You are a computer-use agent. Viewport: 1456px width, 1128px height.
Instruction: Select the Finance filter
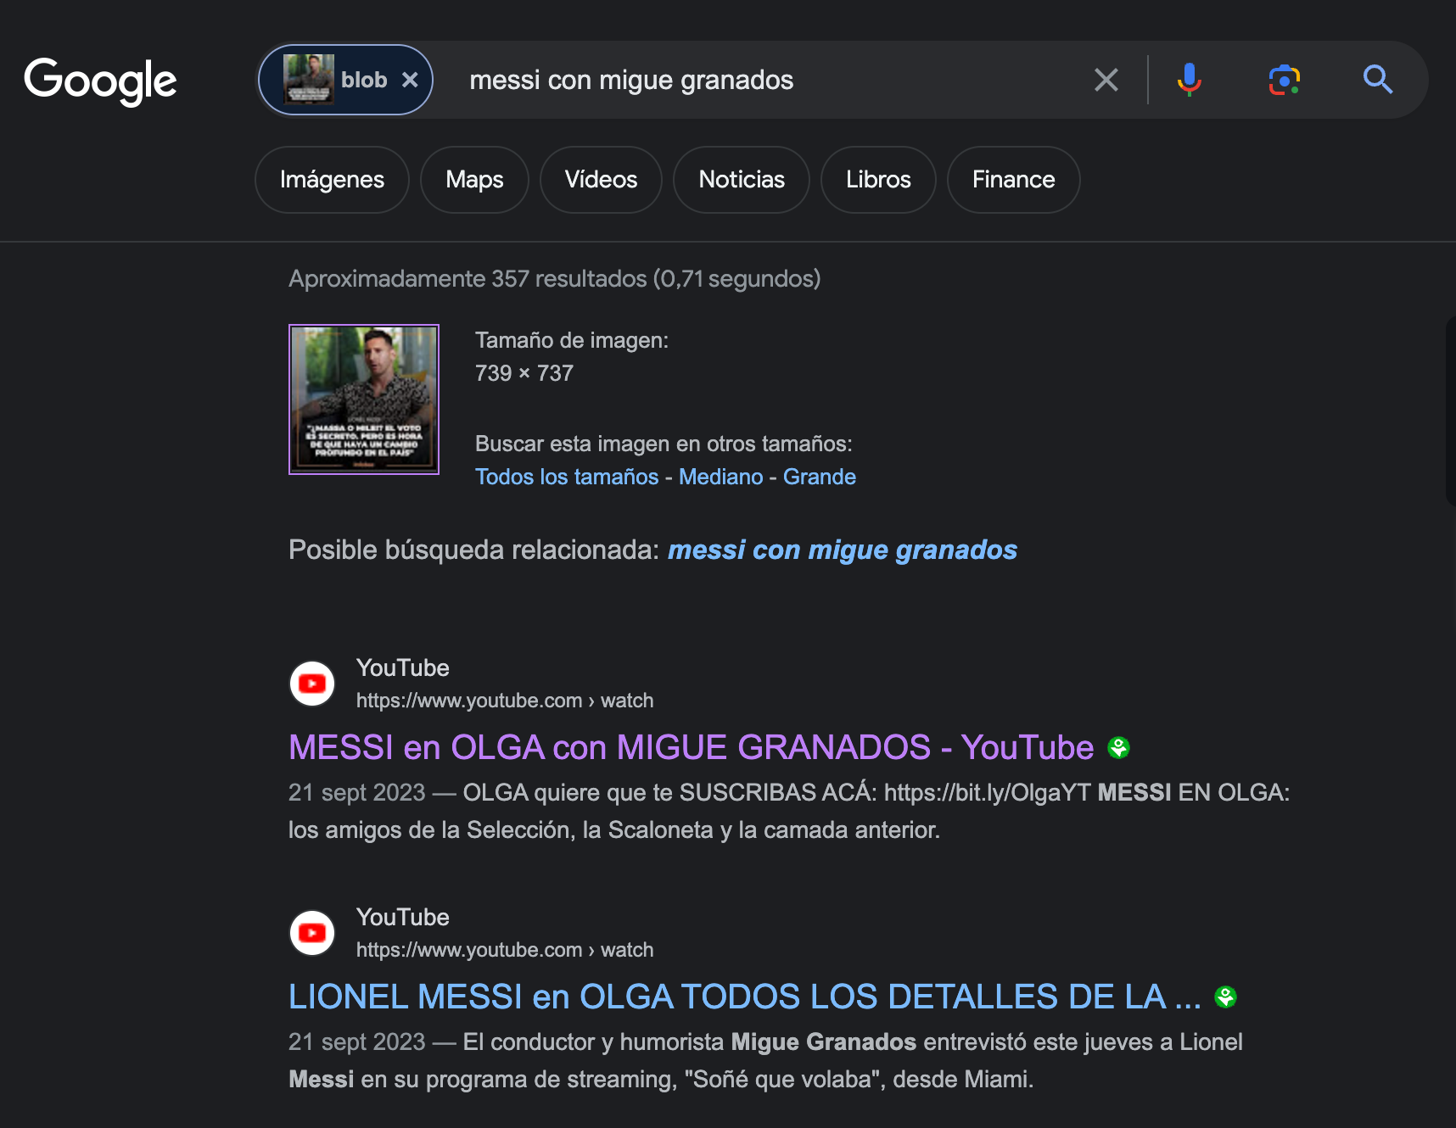click(1013, 180)
